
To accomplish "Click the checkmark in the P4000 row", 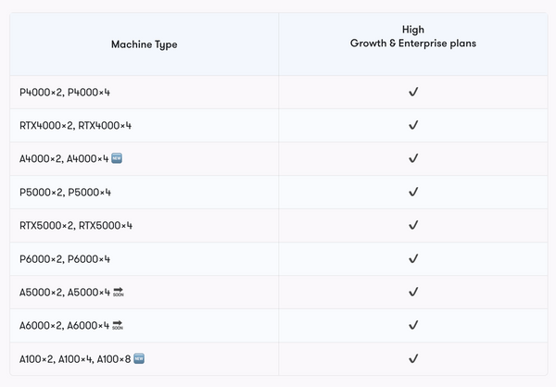I will pyautogui.click(x=413, y=92).
